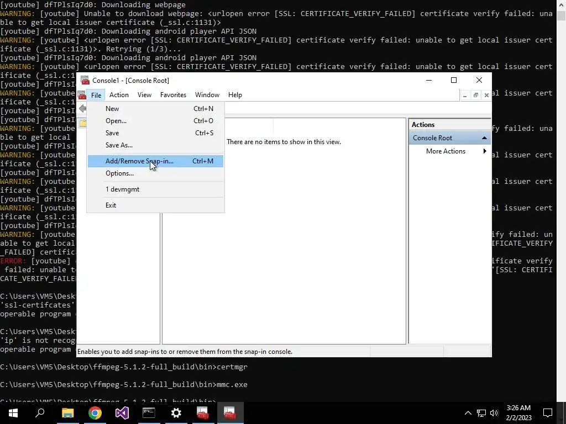Switch to the first MMC toolbox taskbar icon
The width and height of the screenshot is (566, 424).
[x=203, y=413]
